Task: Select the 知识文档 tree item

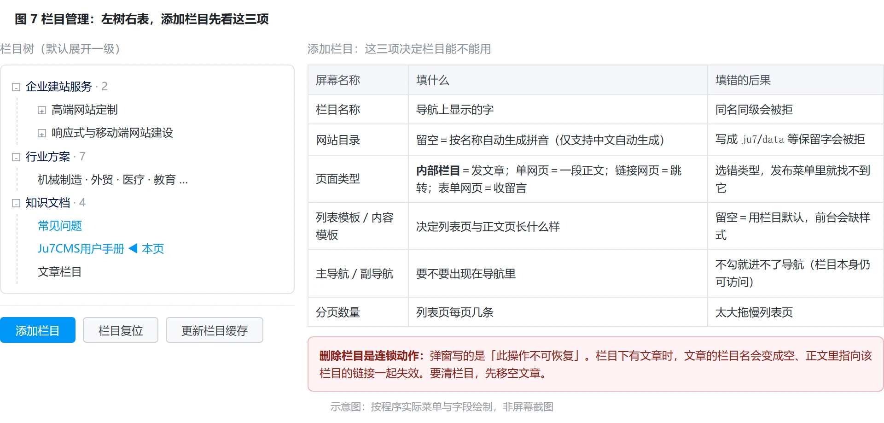Action: click(48, 203)
